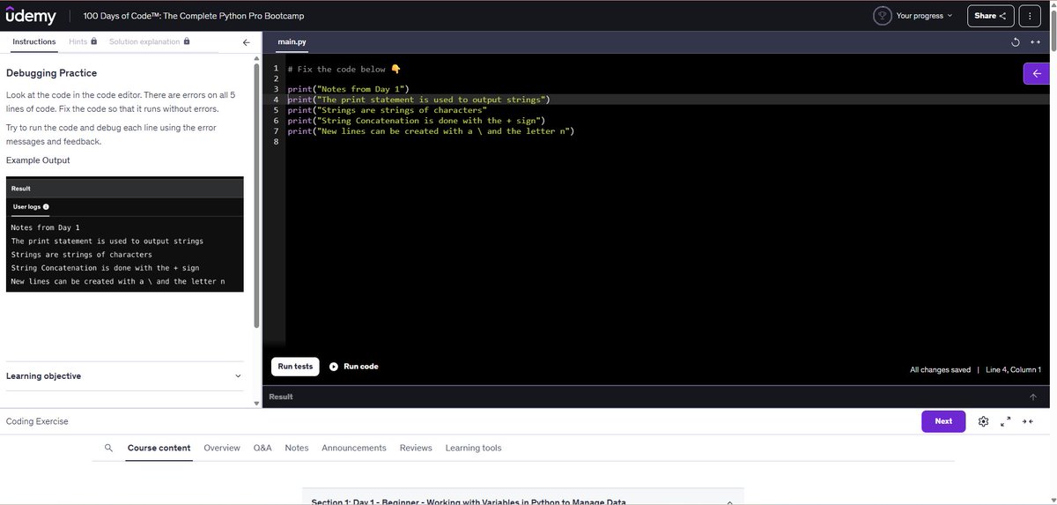Click the purple Next button
The width and height of the screenshot is (1057, 505).
[x=943, y=421]
